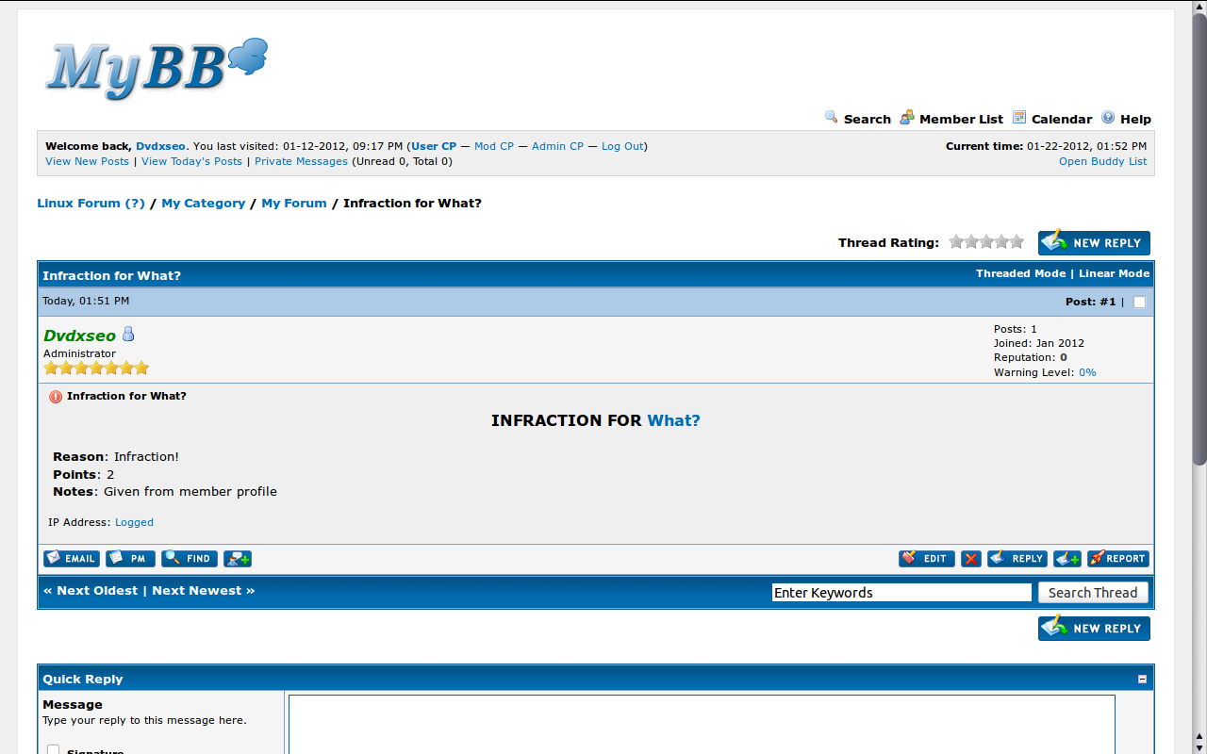
Task: Rate the thread five stars
Action: (1017, 241)
